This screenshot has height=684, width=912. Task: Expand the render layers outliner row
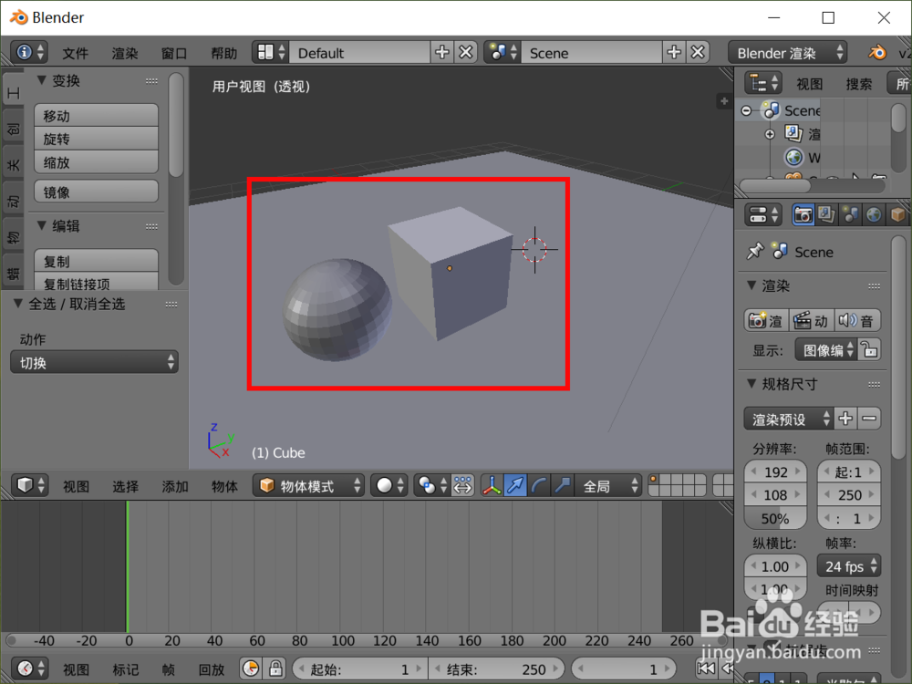point(770,134)
